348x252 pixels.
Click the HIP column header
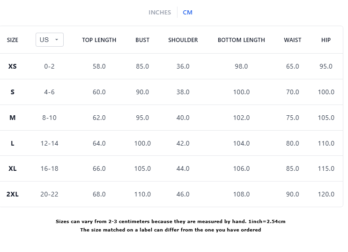(326, 40)
